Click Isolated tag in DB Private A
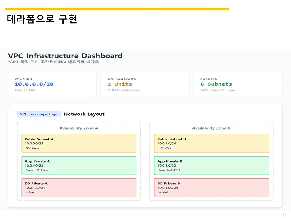Image resolution: width=291 pixels, height=218 pixels. coord(30,192)
